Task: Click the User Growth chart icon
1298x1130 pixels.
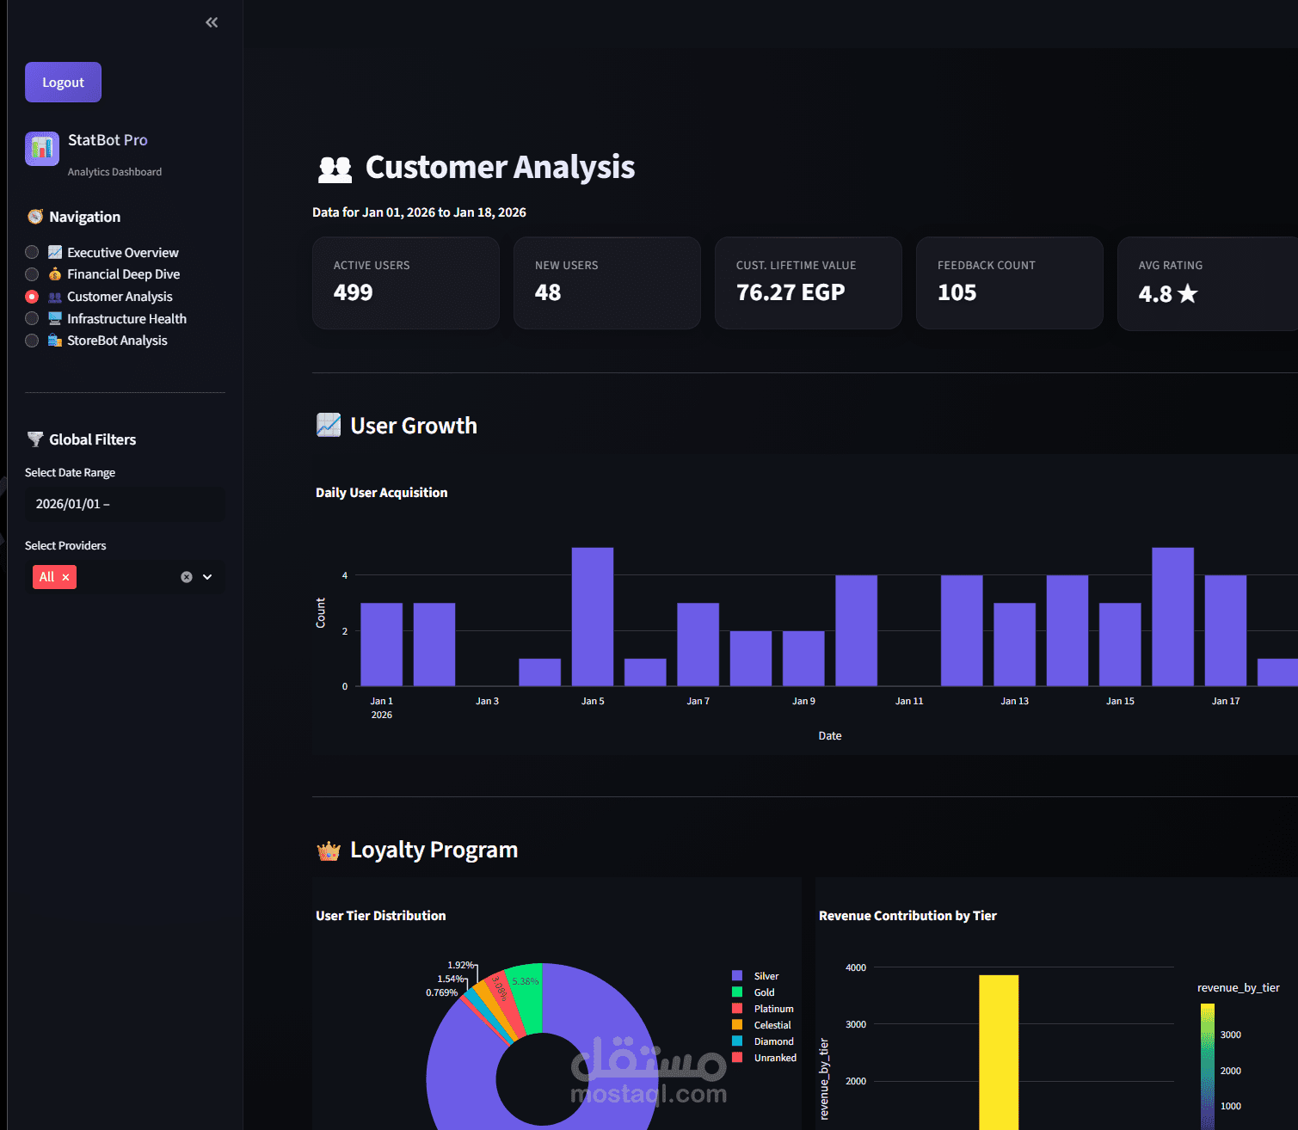Action: pos(329,425)
